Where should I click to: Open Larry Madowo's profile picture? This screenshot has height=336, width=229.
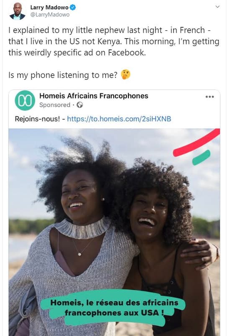coord(17,11)
